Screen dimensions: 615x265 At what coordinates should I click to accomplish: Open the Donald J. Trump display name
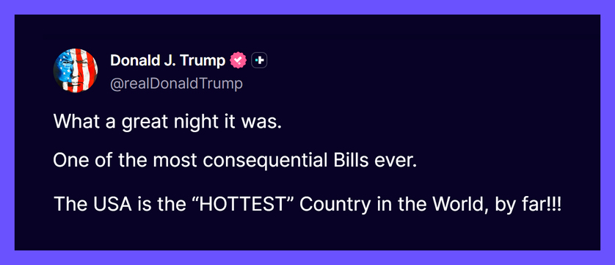point(168,60)
